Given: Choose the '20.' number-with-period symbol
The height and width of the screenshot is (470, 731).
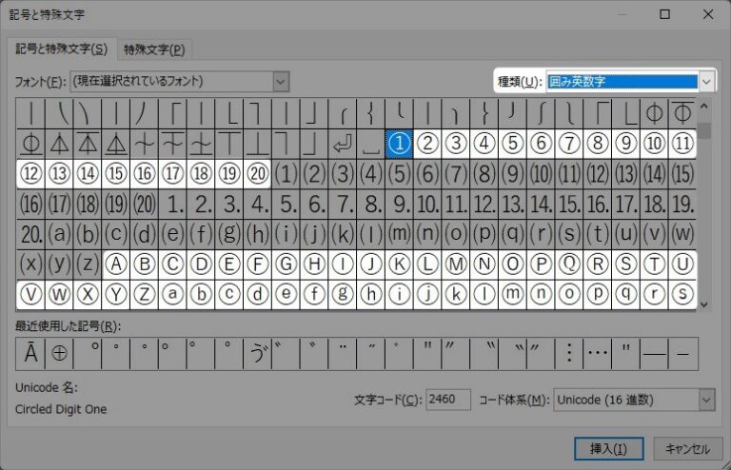Looking at the screenshot, I should 30,233.
